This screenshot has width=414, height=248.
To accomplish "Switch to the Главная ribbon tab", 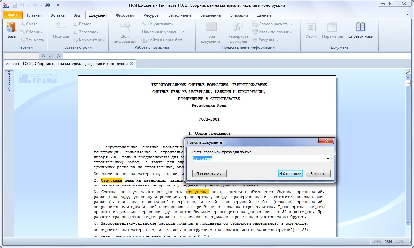I will tap(34, 15).
